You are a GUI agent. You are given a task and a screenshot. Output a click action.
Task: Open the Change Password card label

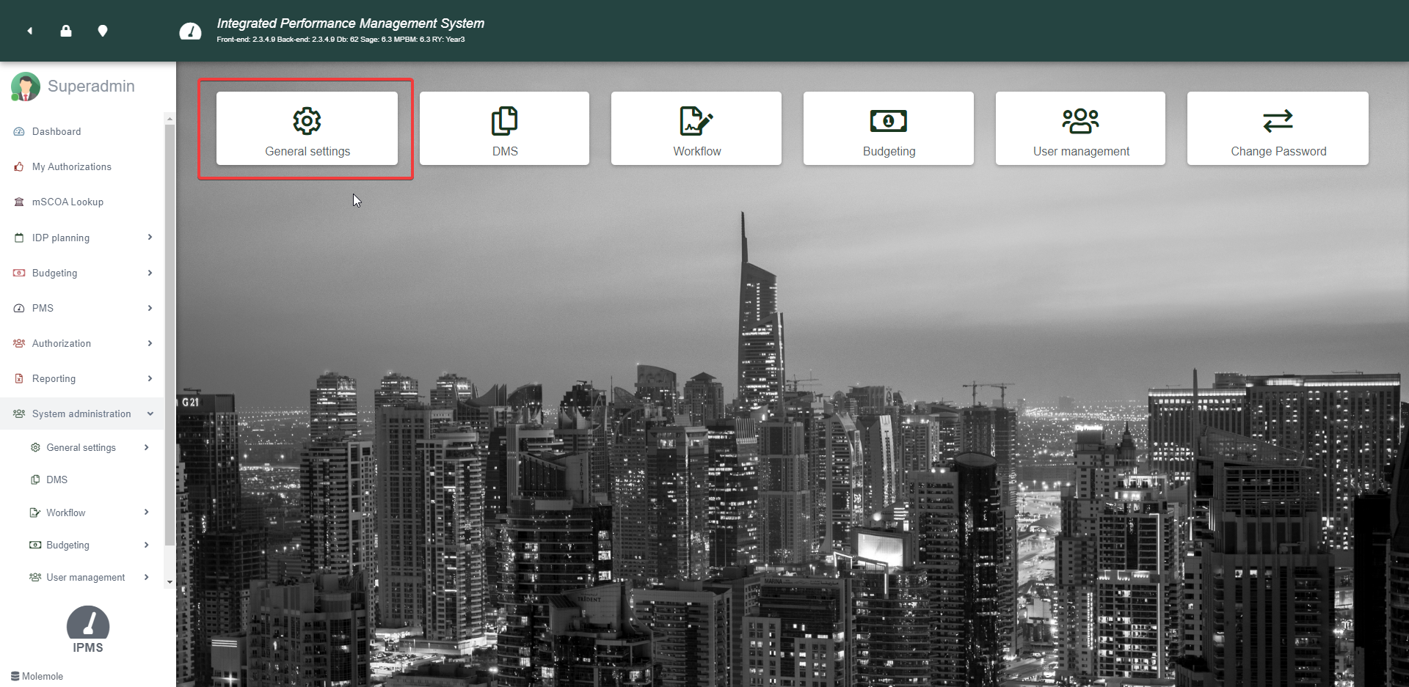pos(1278,151)
